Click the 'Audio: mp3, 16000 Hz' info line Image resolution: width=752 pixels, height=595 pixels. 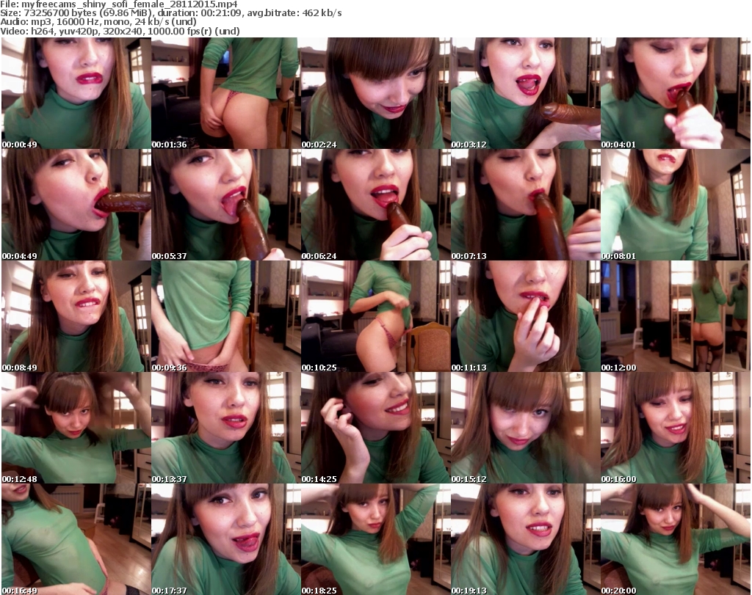tap(98, 21)
